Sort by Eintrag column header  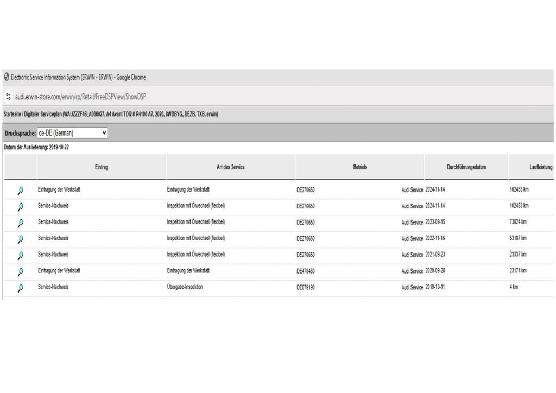point(101,167)
